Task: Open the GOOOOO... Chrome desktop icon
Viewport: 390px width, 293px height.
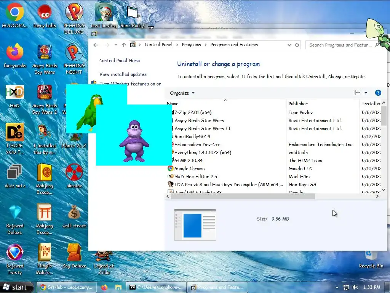Action: (15, 15)
